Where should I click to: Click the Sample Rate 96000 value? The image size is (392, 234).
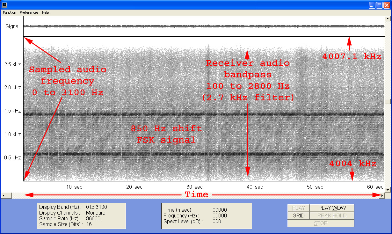93,219
